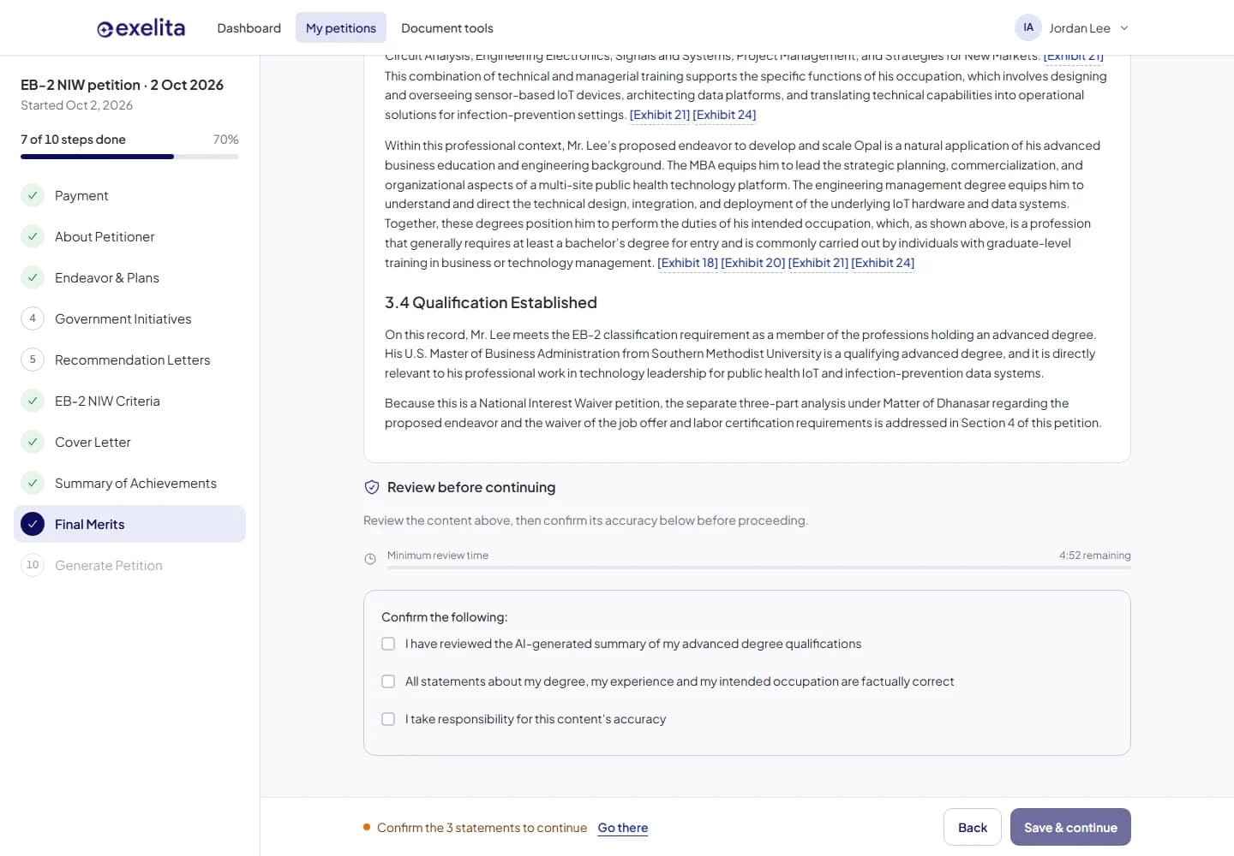Image resolution: width=1234 pixels, height=856 pixels.
Task: Open the Generate Petition step
Action: pyautogui.click(x=130, y=565)
